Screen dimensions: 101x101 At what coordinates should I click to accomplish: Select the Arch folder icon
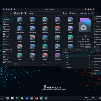(x=33, y=19)
